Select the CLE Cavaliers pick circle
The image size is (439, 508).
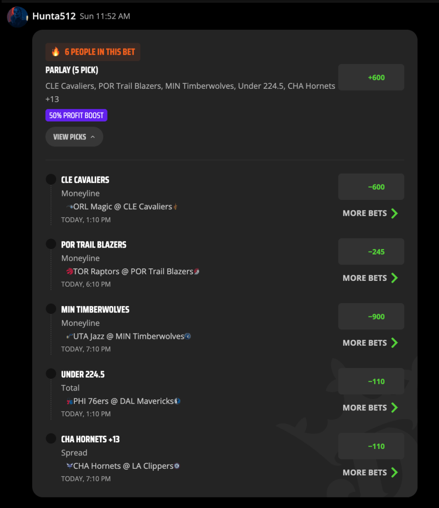click(x=51, y=179)
